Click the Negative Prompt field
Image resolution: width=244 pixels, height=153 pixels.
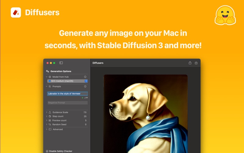tap(67, 103)
